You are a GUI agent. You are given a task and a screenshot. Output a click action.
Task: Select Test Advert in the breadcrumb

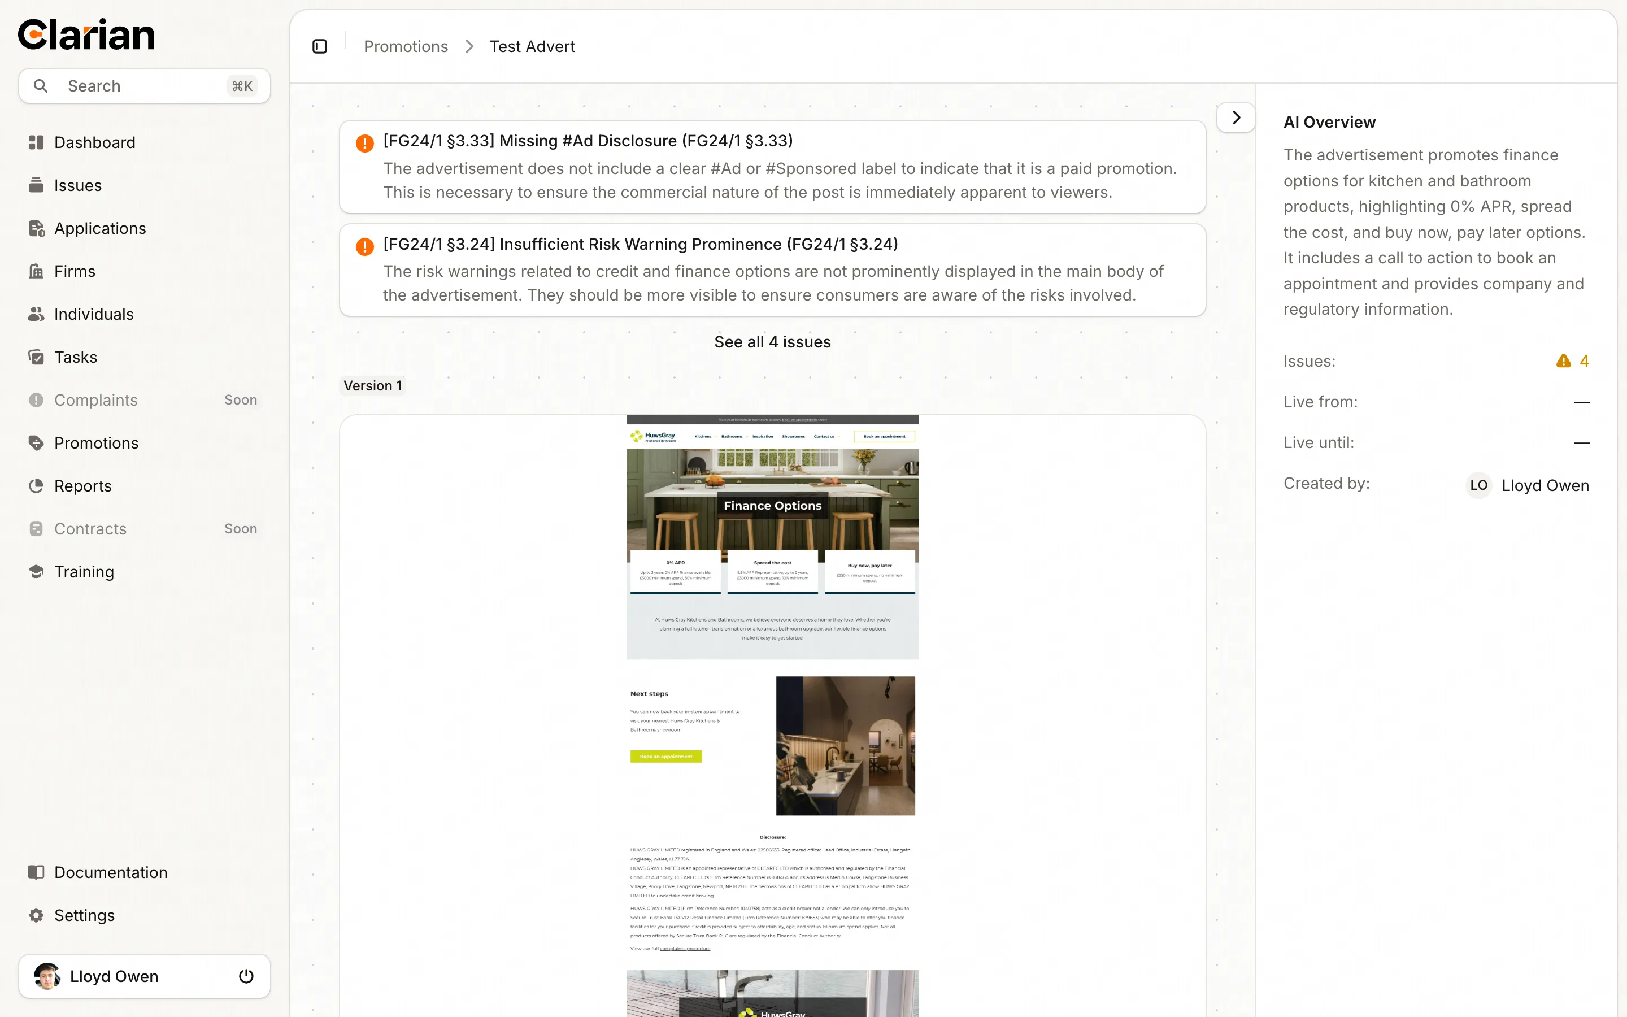click(532, 46)
